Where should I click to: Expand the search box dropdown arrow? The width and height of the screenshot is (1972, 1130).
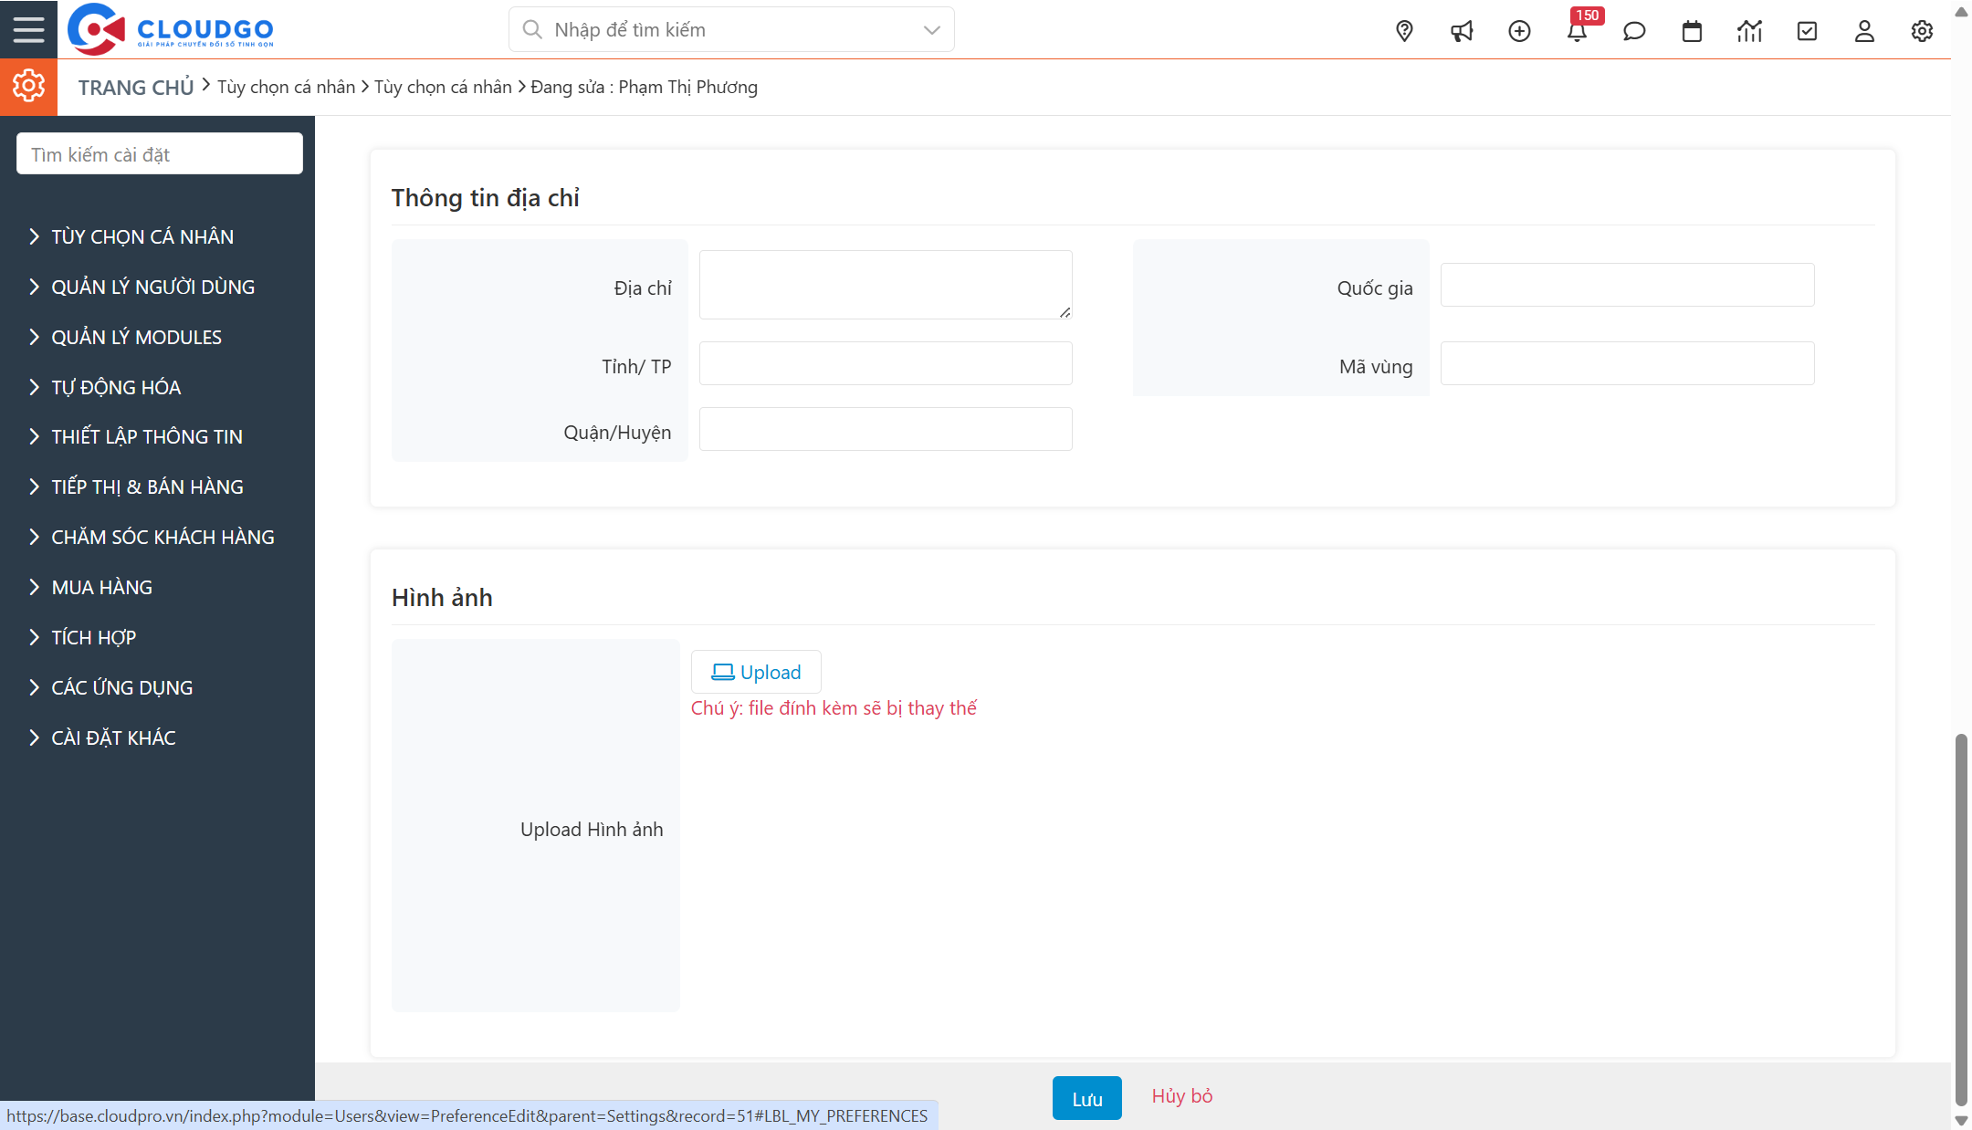[x=931, y=30]
